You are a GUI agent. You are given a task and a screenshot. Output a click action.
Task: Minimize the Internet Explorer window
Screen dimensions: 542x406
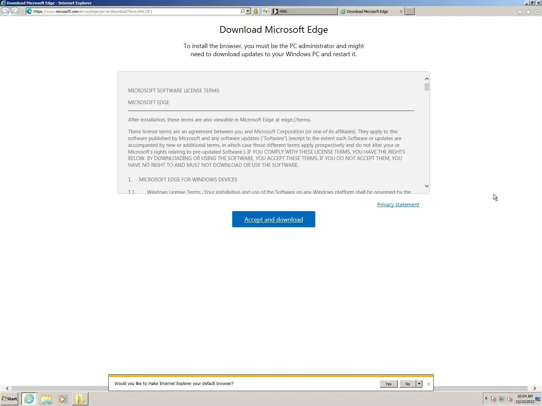click(x=527, y=3)
